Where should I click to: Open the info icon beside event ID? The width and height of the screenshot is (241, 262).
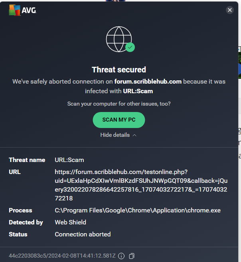(x=121, y=256)
